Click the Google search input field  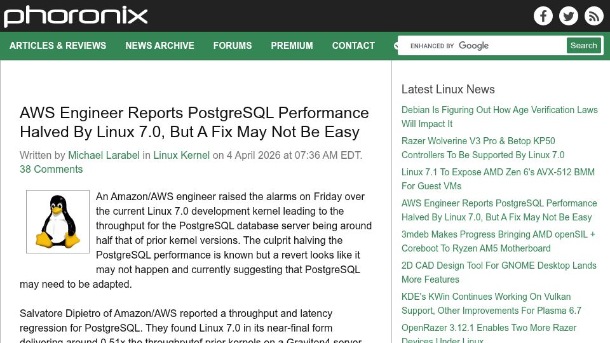point(482,46)
